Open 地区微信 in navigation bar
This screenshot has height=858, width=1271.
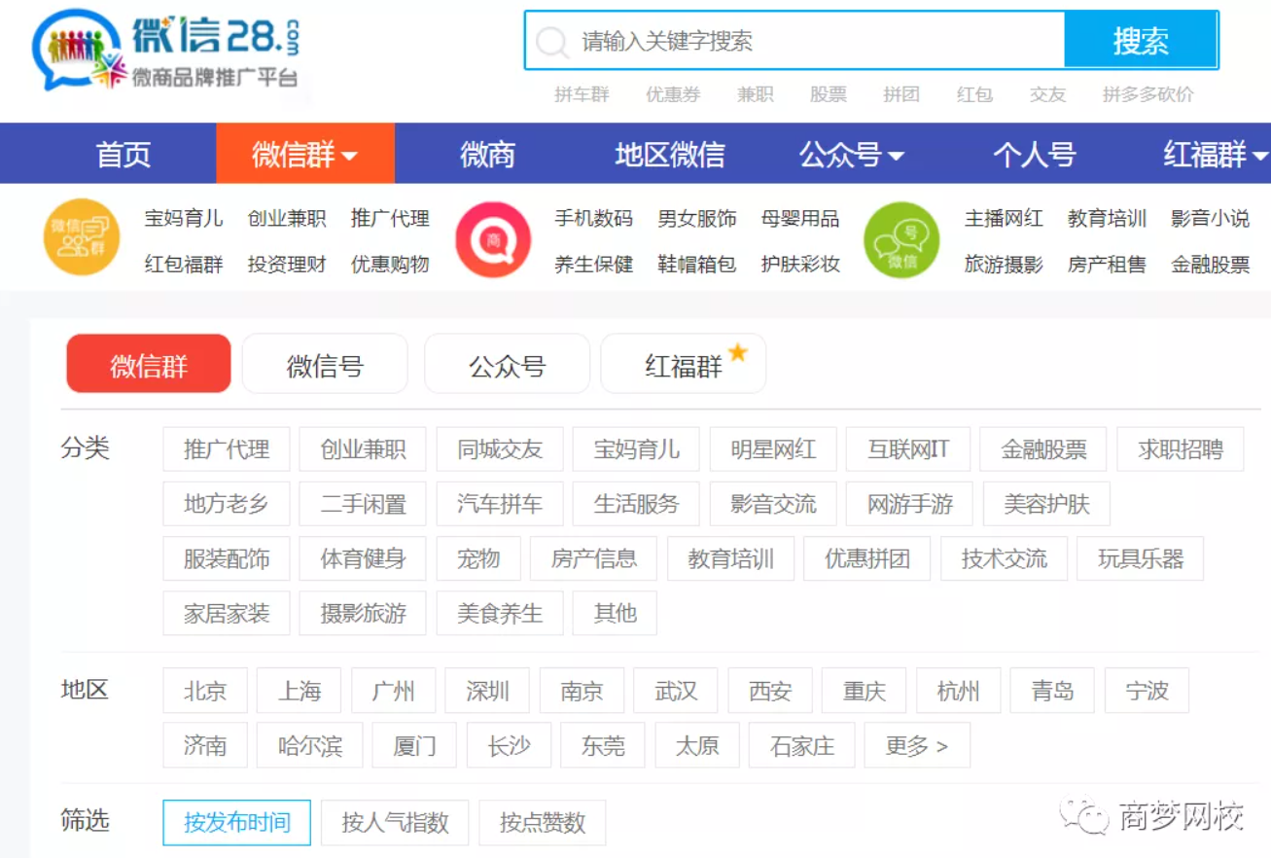(670, 154)
